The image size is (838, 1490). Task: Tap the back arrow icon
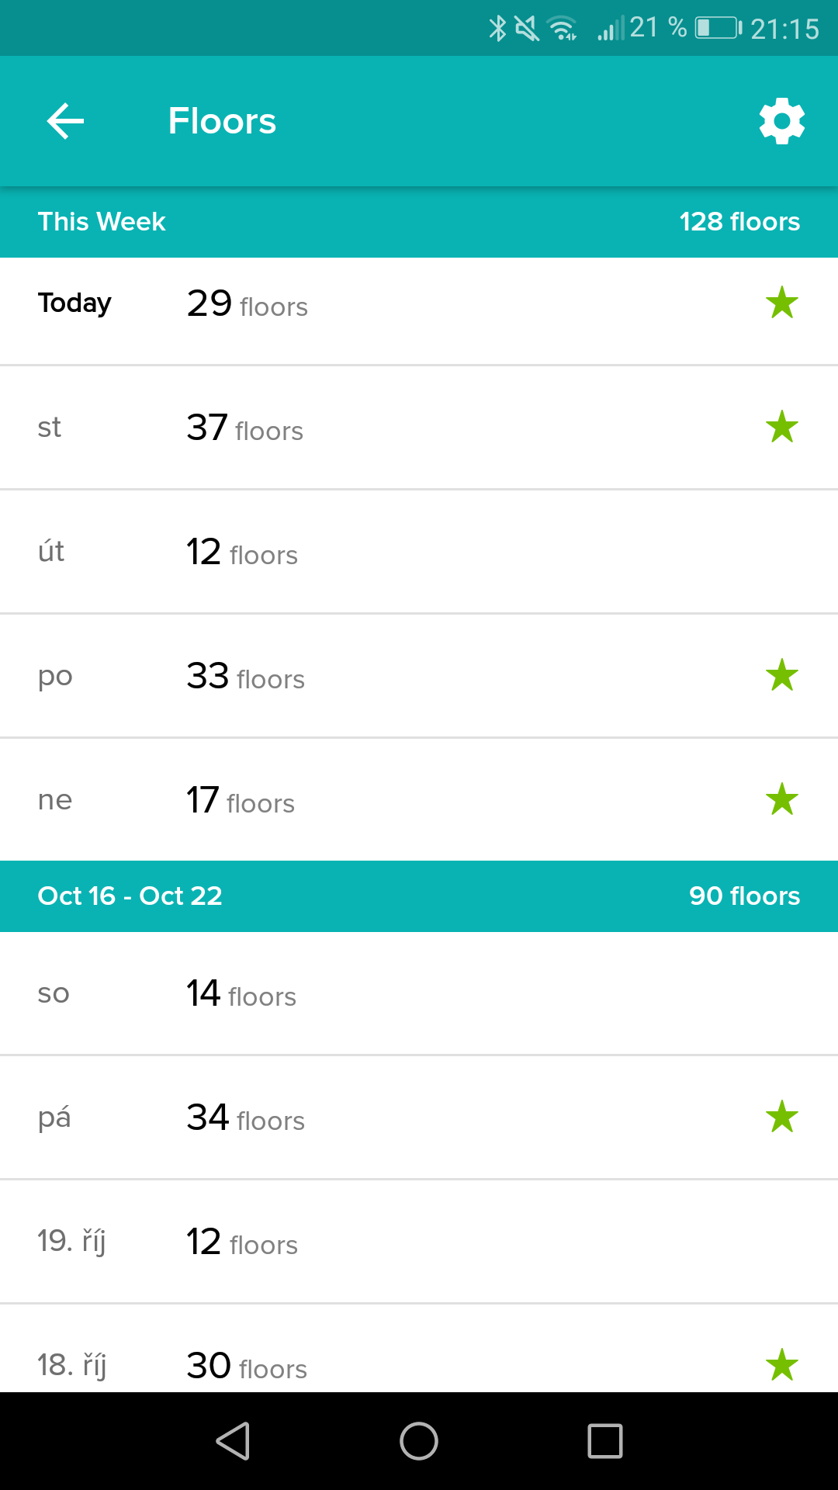[x=65, y=121]
